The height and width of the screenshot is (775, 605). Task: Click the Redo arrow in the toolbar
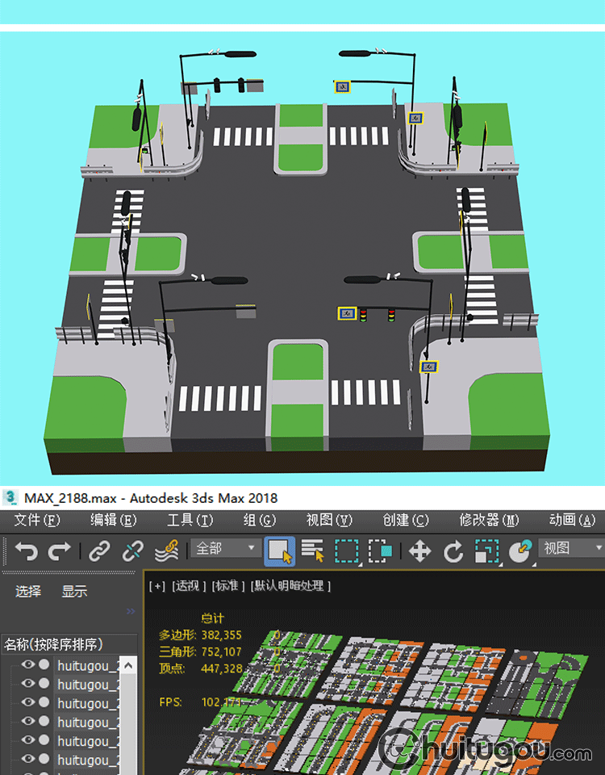(60, 551)
